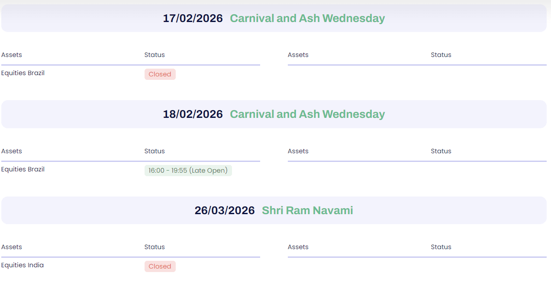Click right Assets header in the 18/02/2026 section
Viewport: 551px width, 288px height.
coord(298,151)
